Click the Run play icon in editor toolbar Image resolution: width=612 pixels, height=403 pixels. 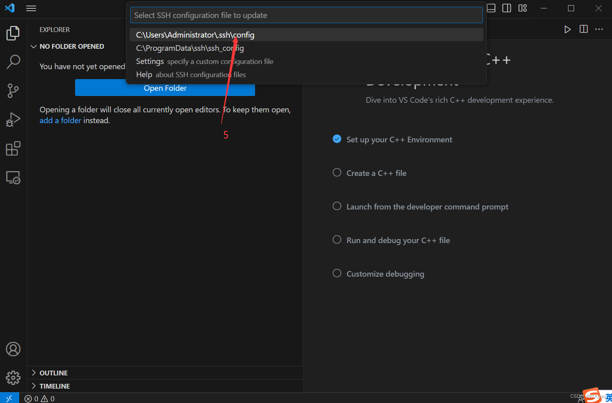pos(567,29)
